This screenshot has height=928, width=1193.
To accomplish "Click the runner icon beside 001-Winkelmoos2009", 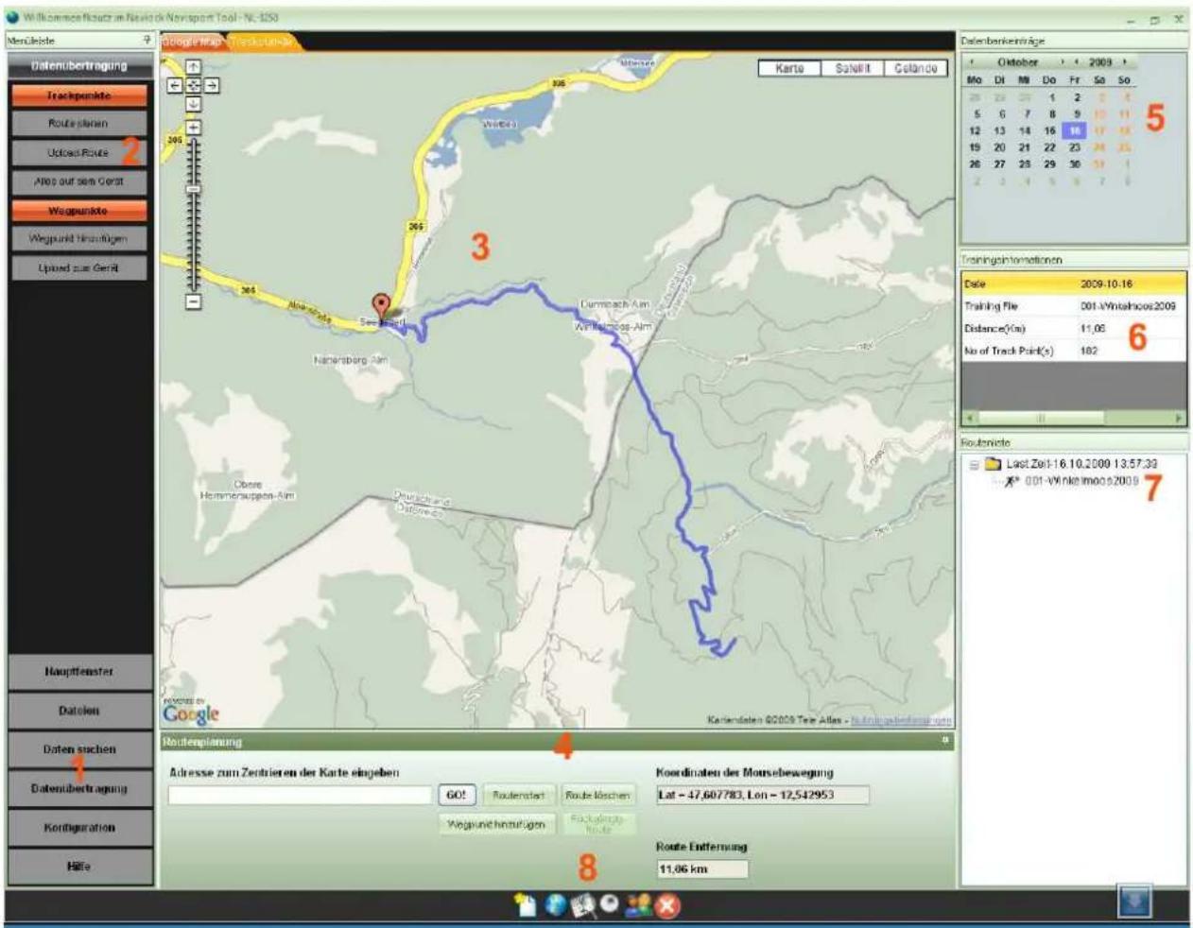I will coord(1012,481).
